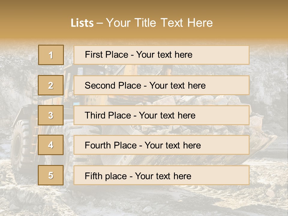
Task: Click the words 'Second Place' in the second bar
Action: pyautogui.click(x=113, y=85)
